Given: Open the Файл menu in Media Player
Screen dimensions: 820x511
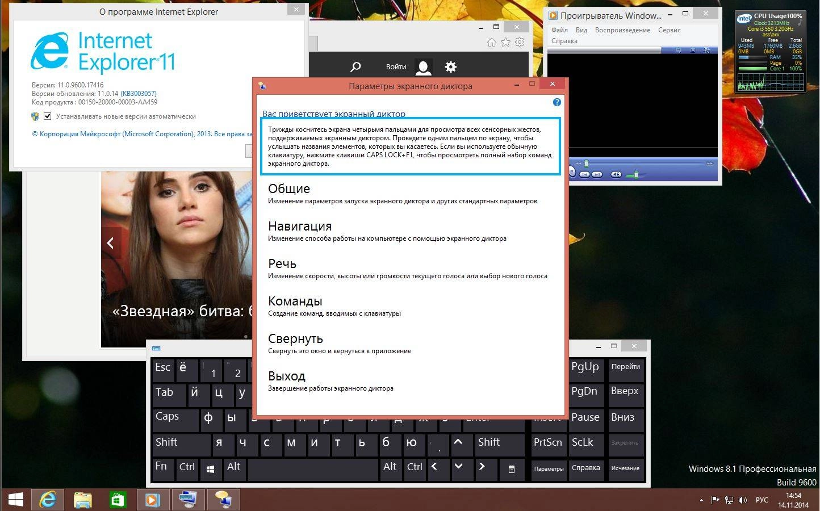Looking at the screenshot, I should click(x=559, y=30).
